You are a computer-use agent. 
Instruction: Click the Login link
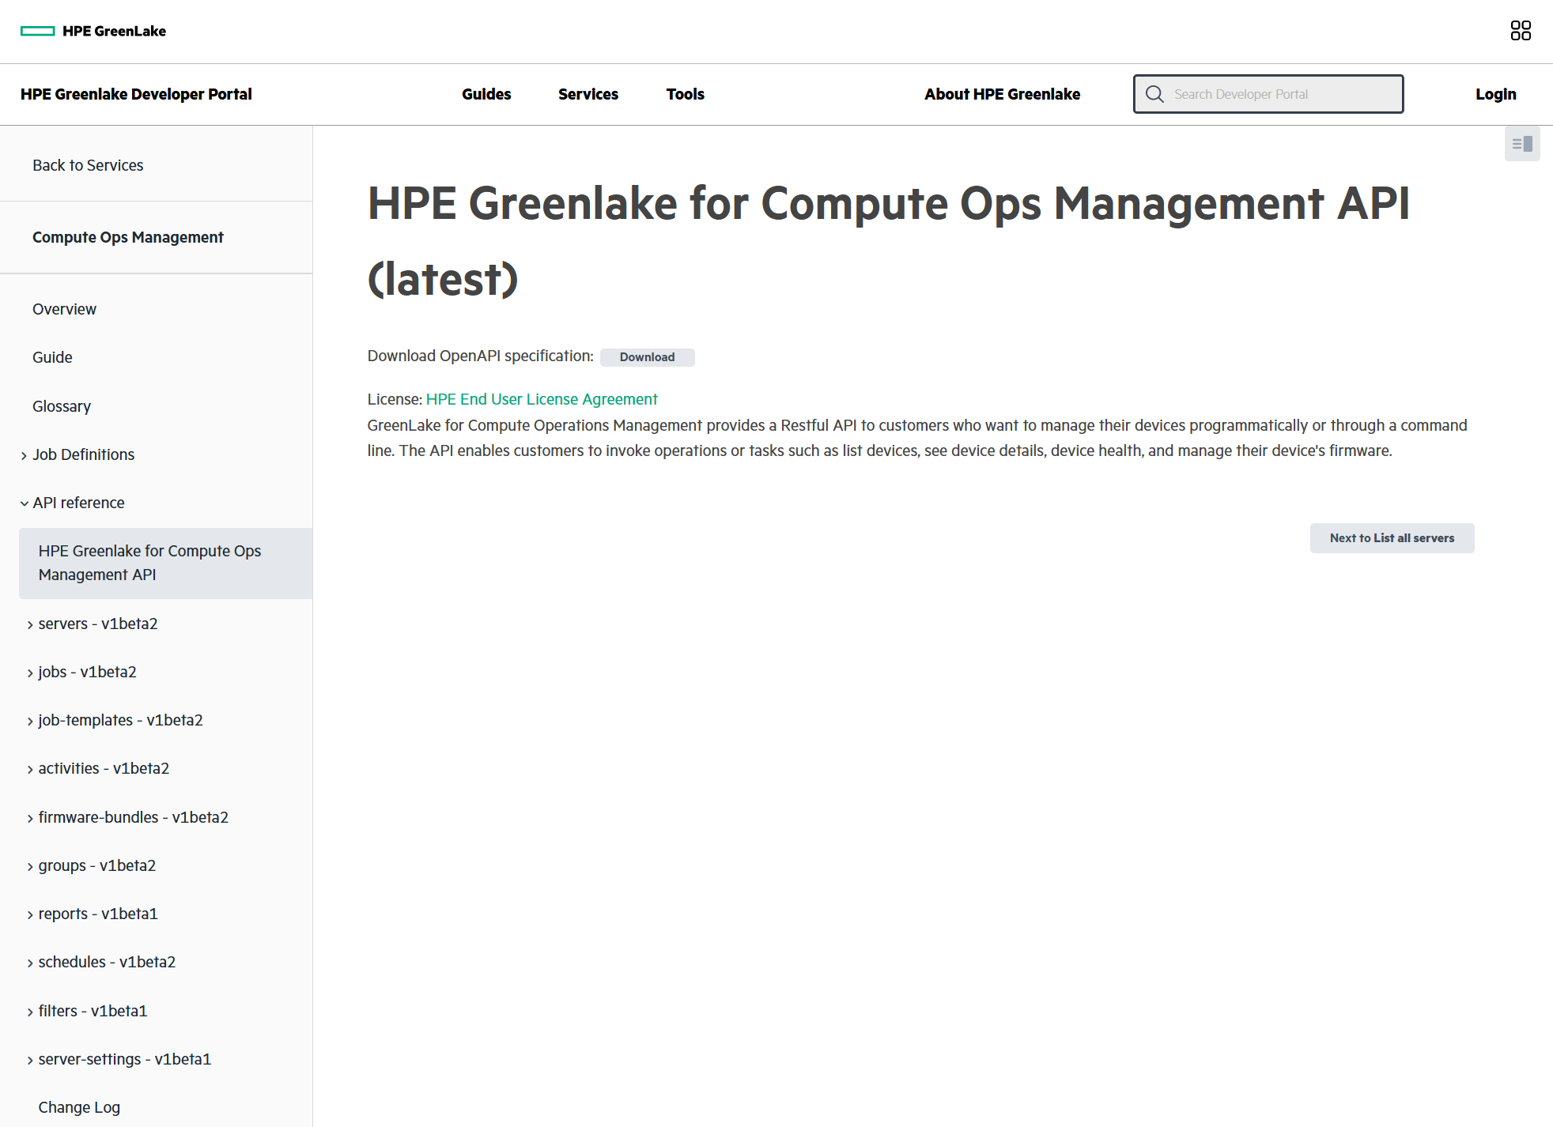pyautogui.click(x=1495, y=94)
